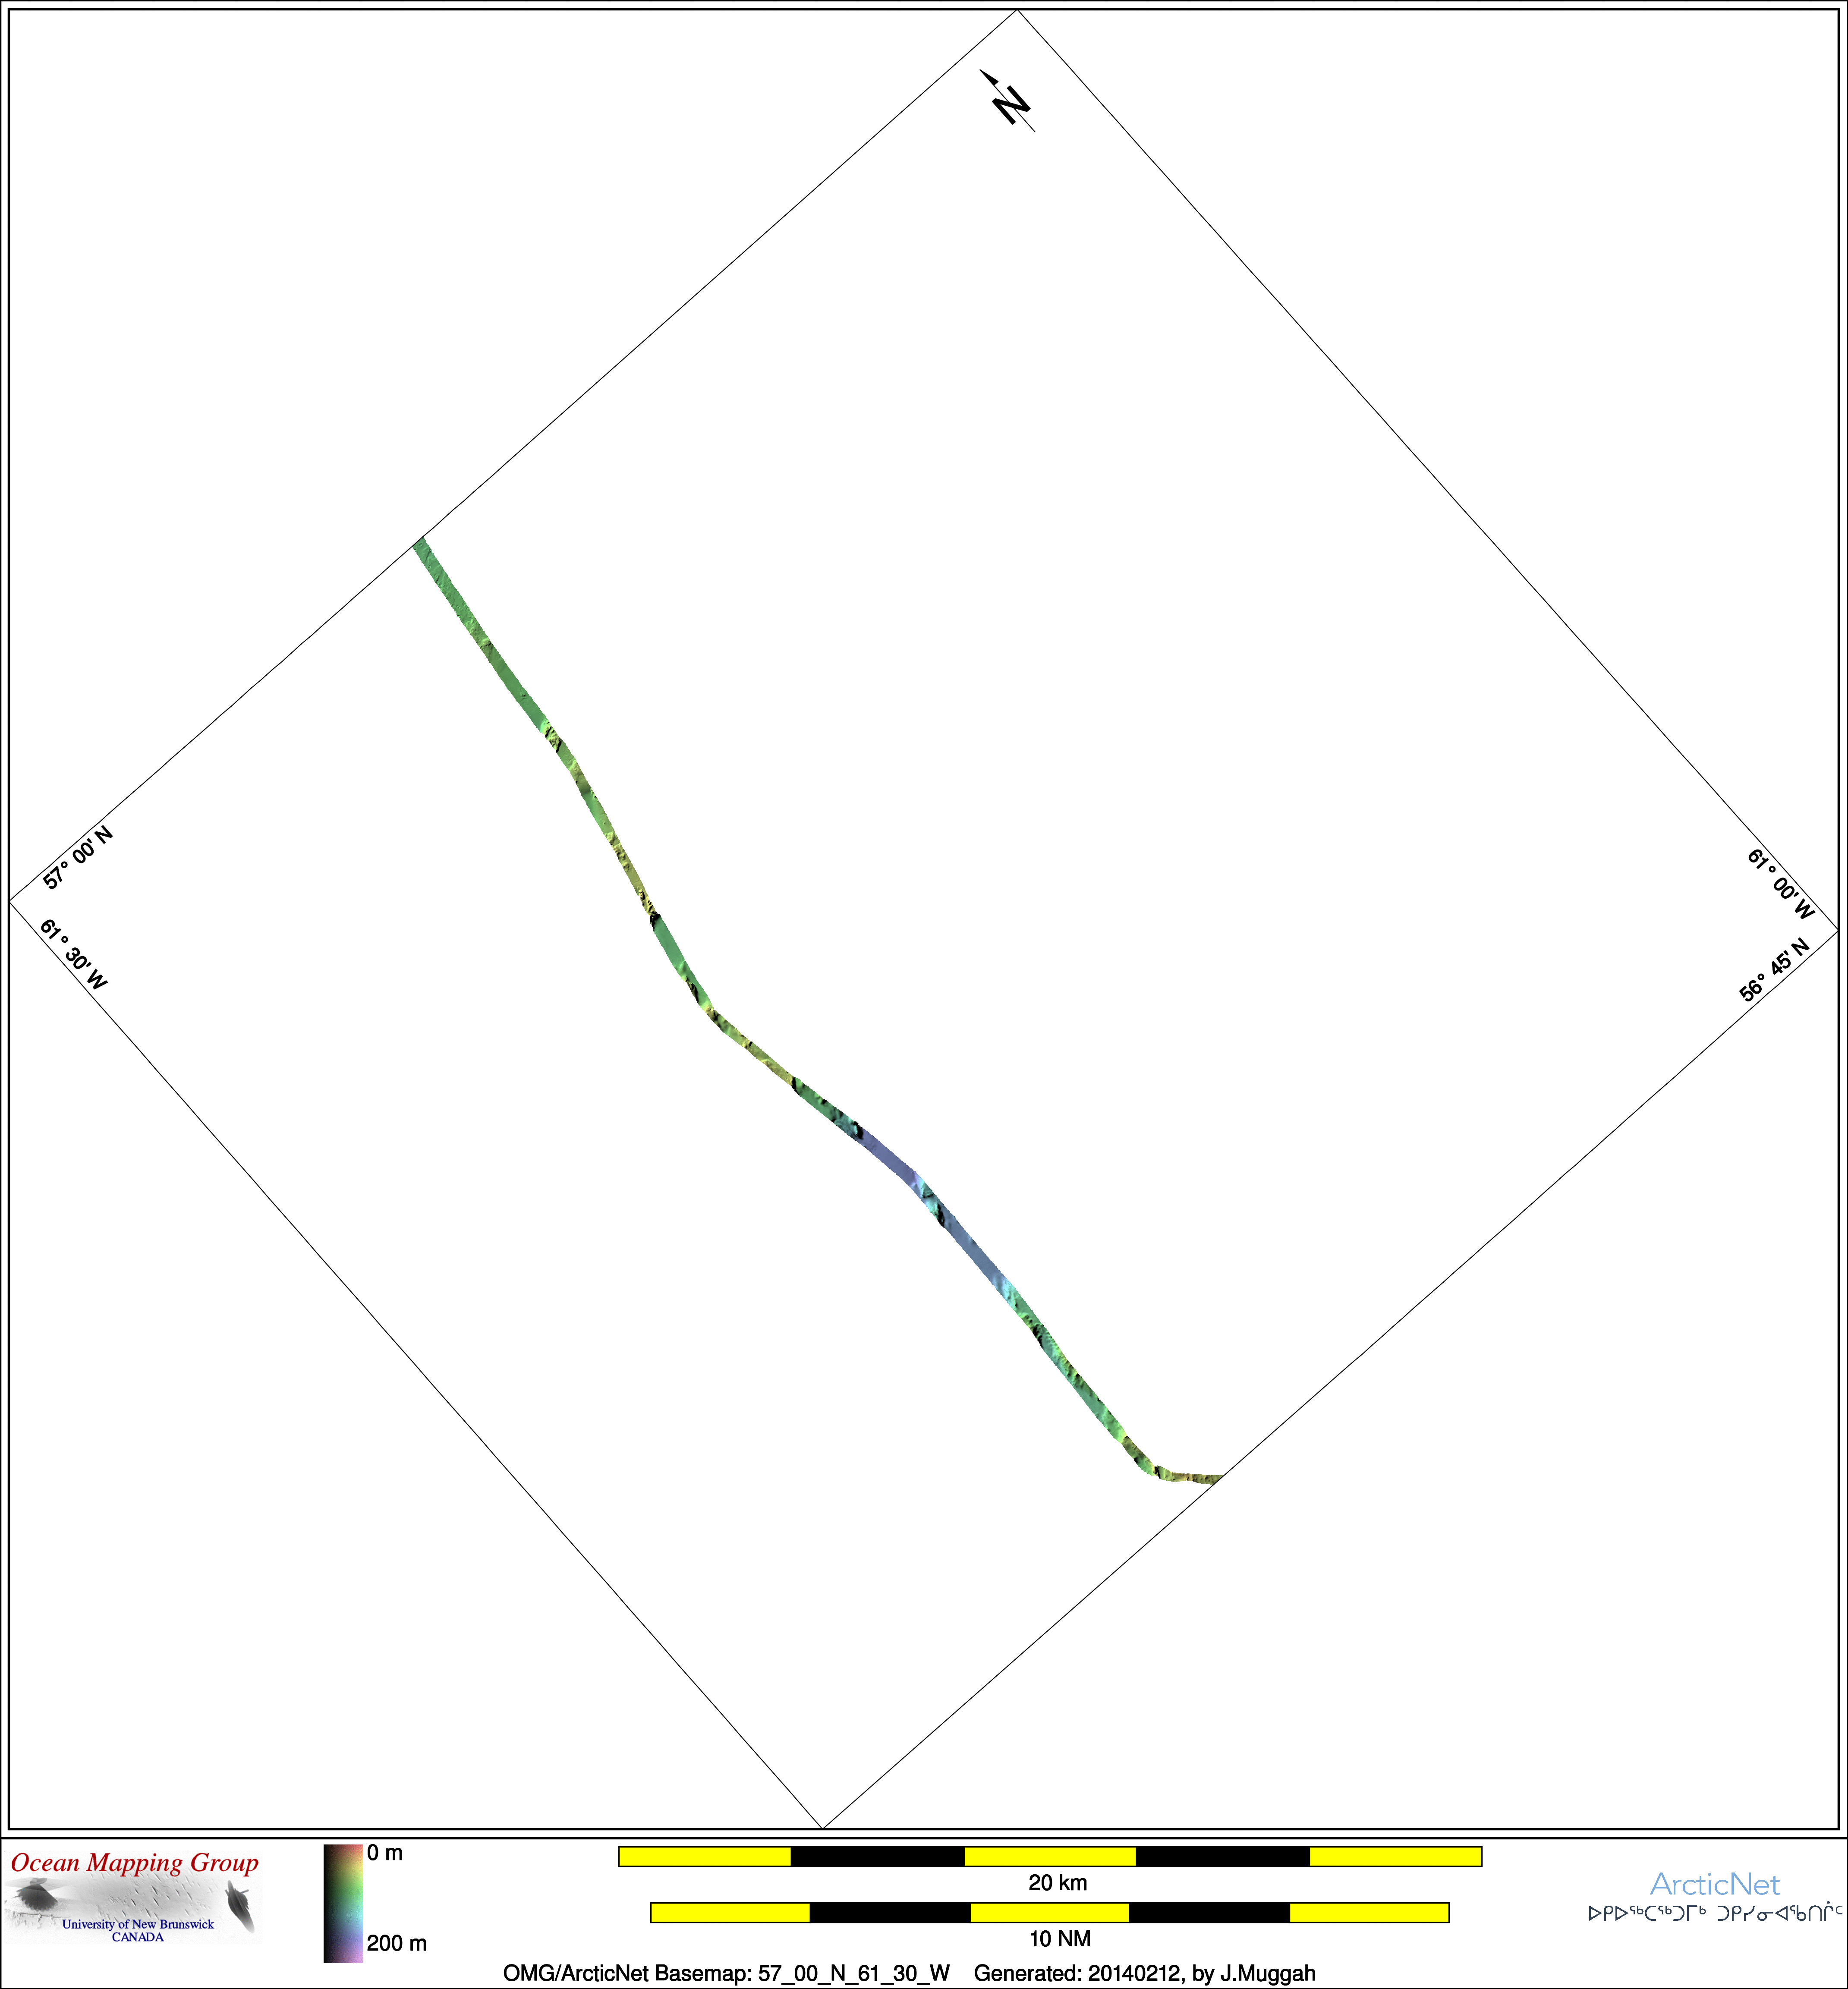Click the depth color scale bar

click(342, 1903)
